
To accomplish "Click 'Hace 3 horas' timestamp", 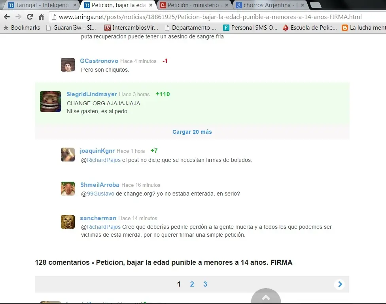I will click(134, 94).
